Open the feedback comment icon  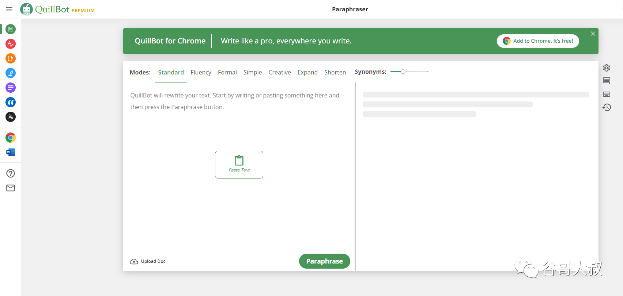(x=607, y=81)
